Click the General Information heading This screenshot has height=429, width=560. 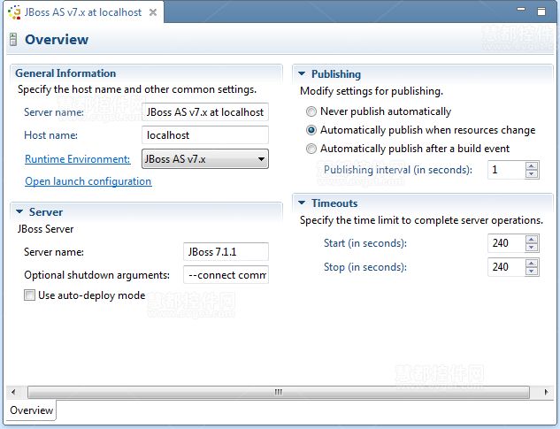(x=65, y=73)
